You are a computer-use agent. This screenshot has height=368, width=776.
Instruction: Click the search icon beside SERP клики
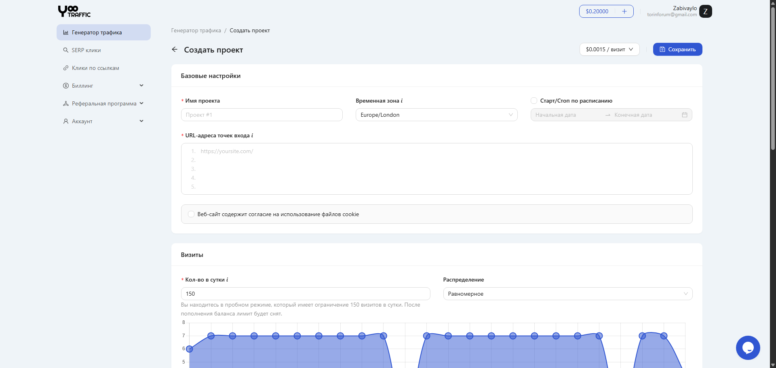[x=66, y=50]
